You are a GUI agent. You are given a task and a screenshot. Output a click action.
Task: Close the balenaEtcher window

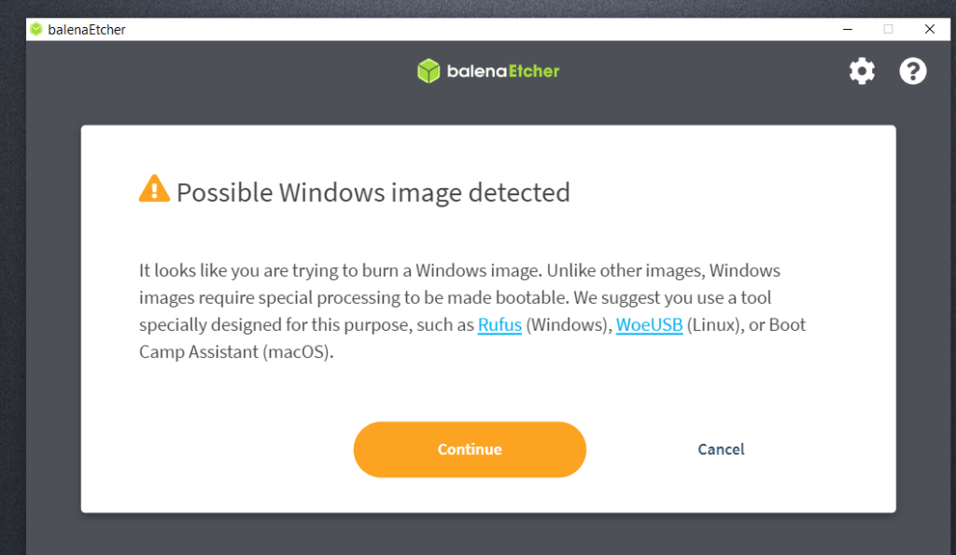(x=929, y=29)
